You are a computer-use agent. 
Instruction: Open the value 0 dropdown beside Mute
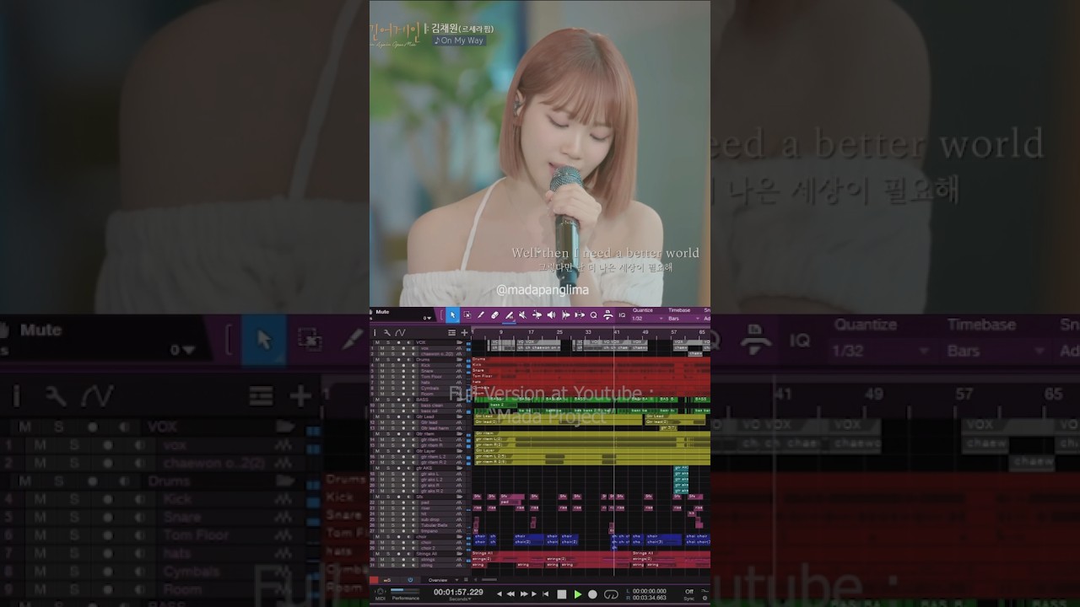click(427, 318)
